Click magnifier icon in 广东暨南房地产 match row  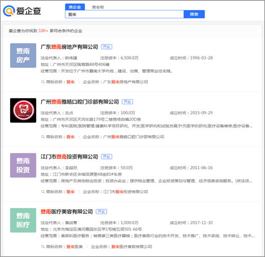coord(43,82)
